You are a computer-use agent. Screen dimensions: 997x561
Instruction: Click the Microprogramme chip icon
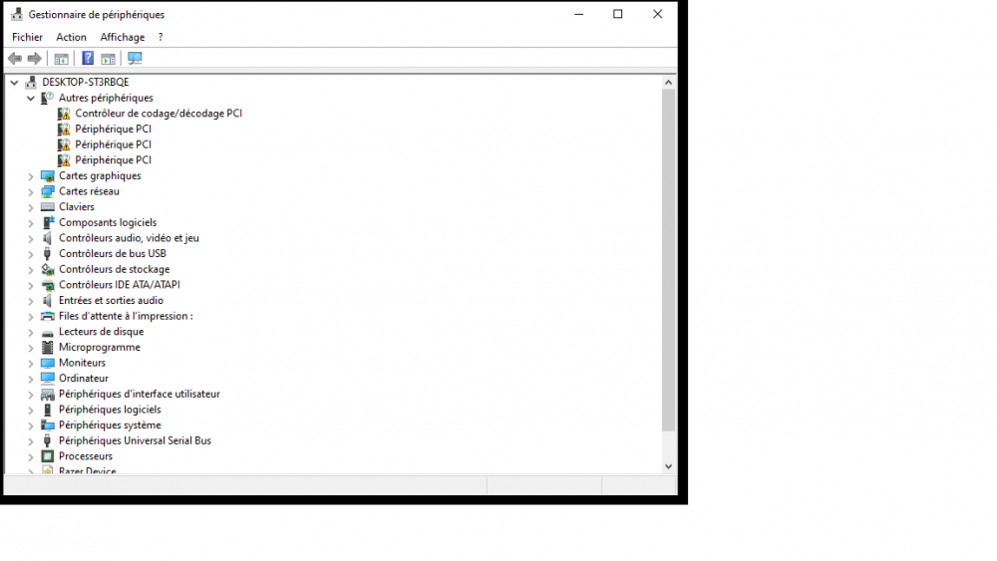click(47, 347)
